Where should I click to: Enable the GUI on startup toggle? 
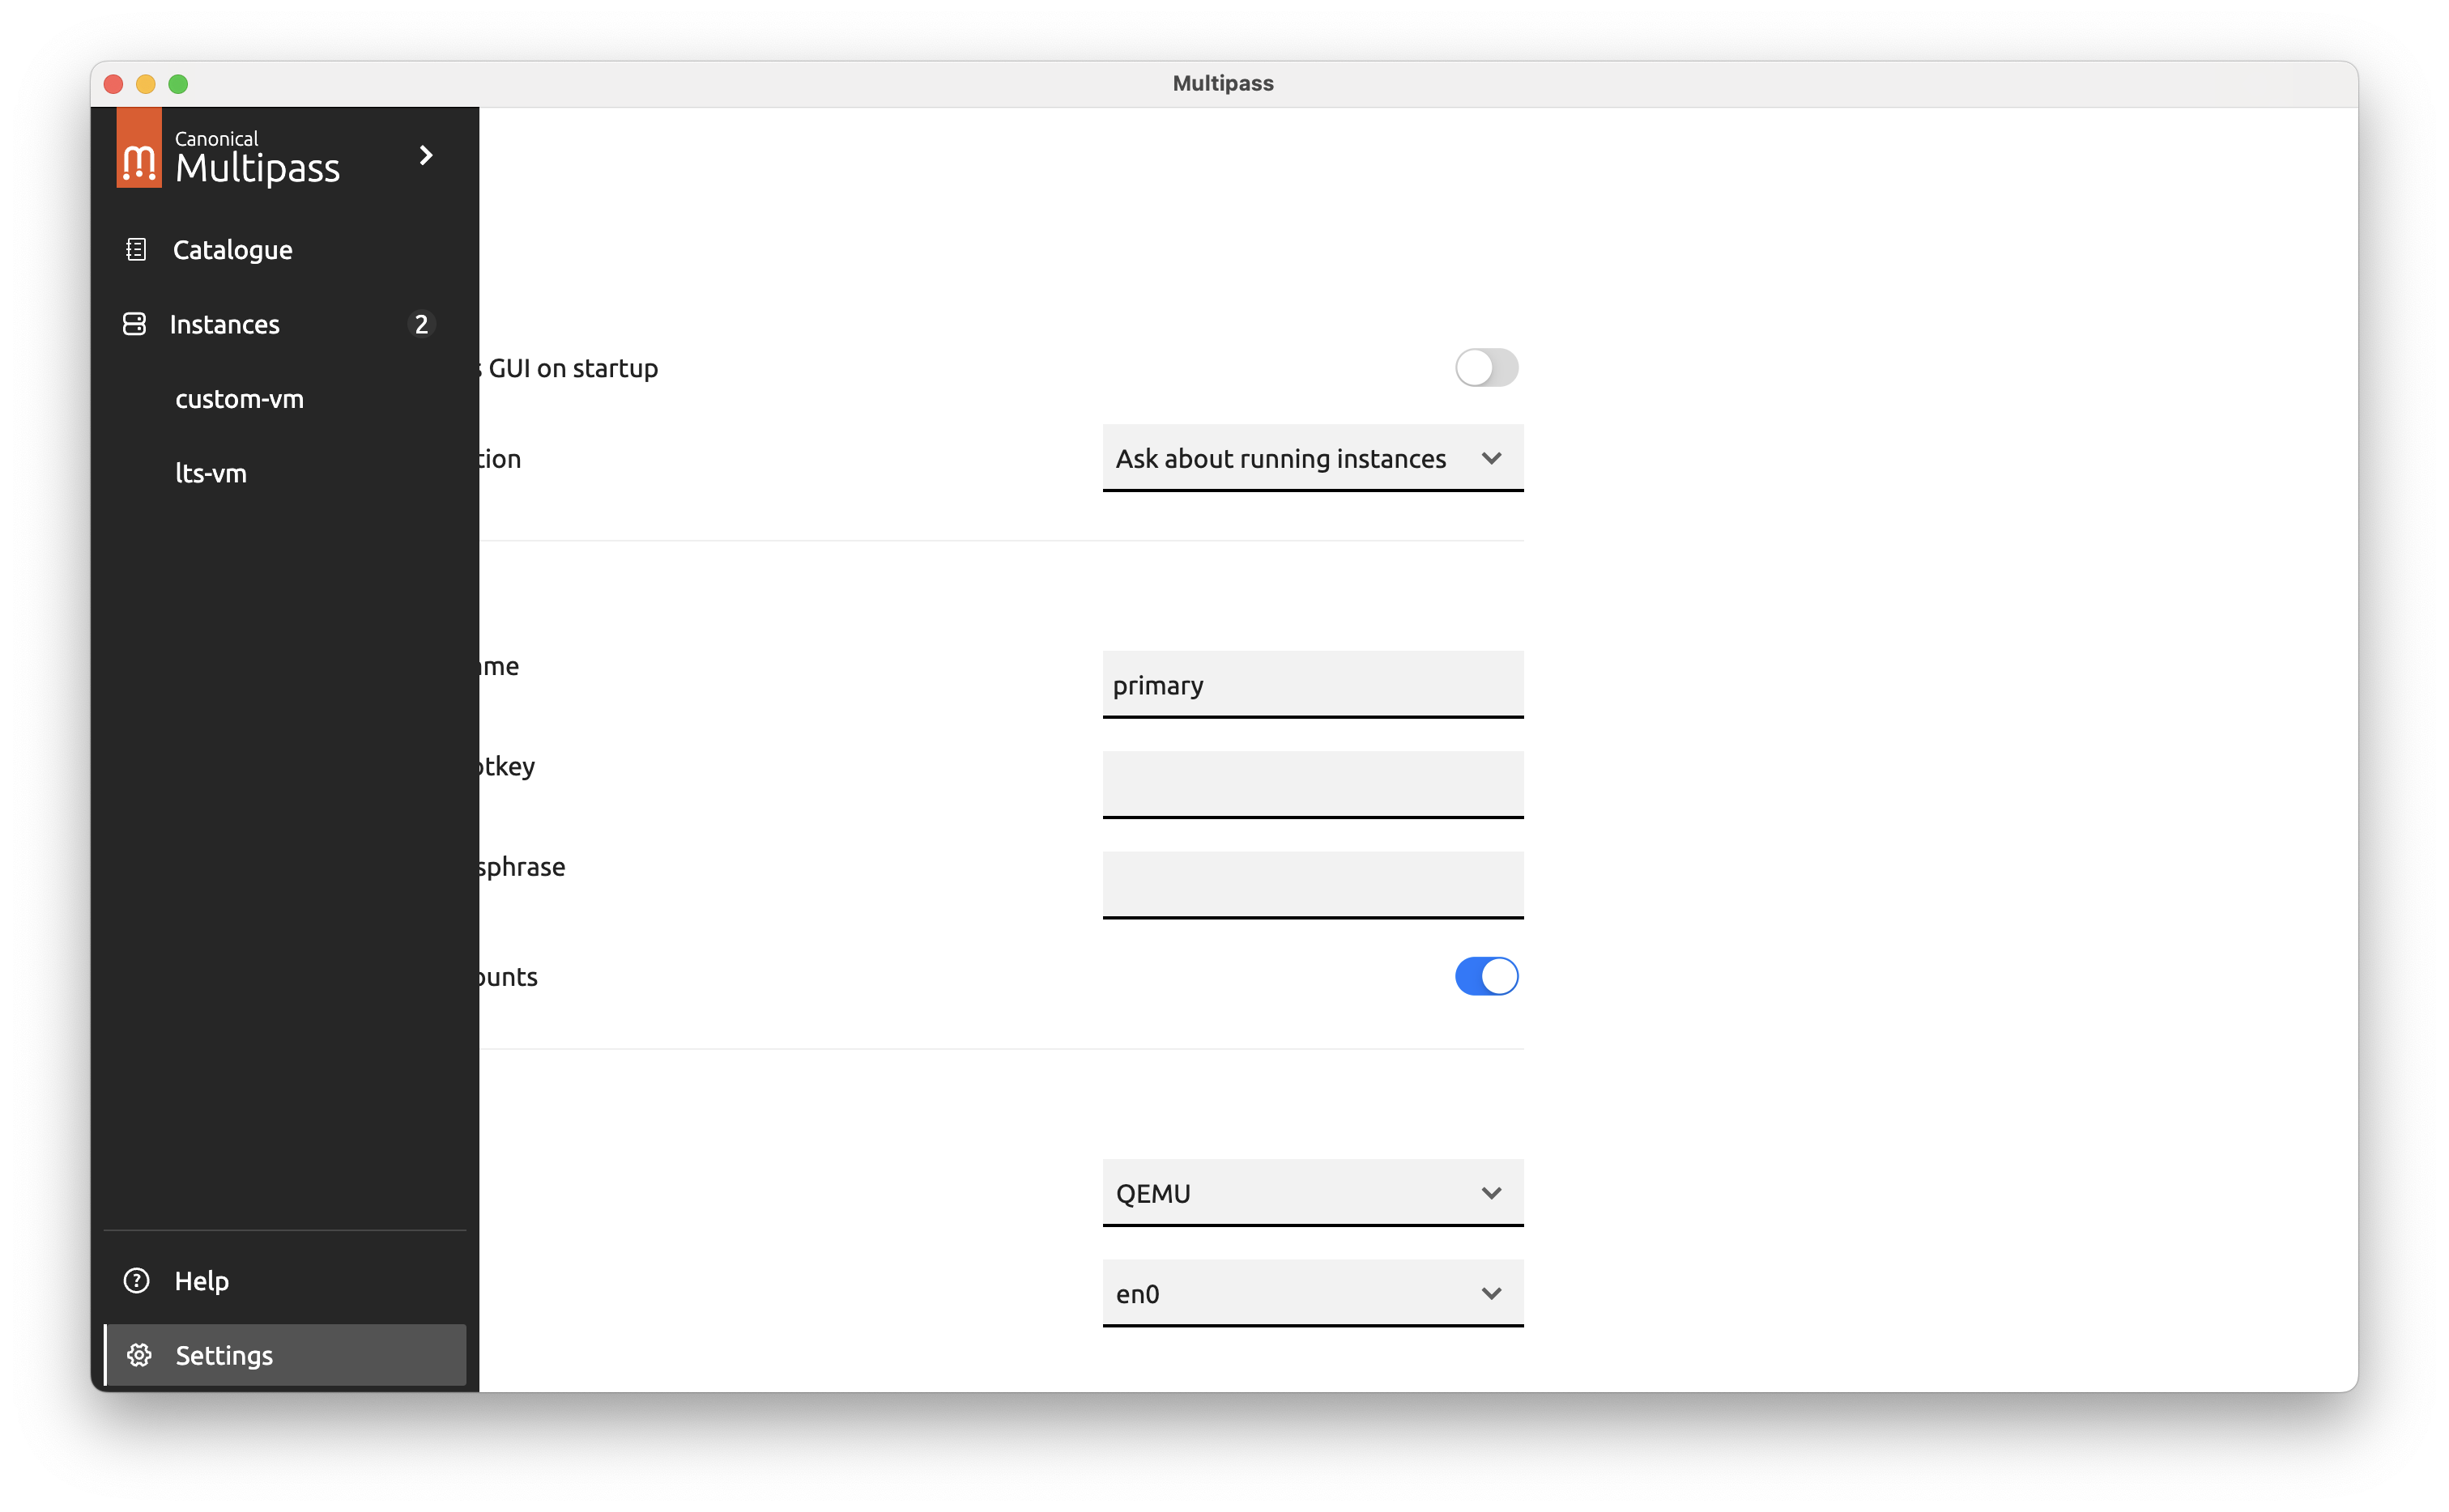click(1487, 368)
